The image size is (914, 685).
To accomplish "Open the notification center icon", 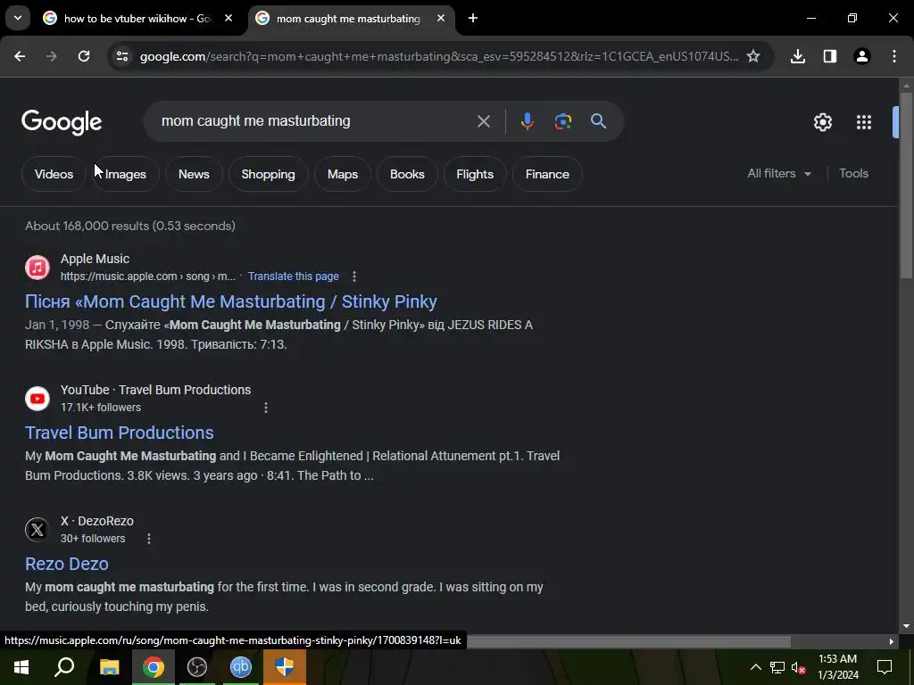I will (x=885, y=667).
